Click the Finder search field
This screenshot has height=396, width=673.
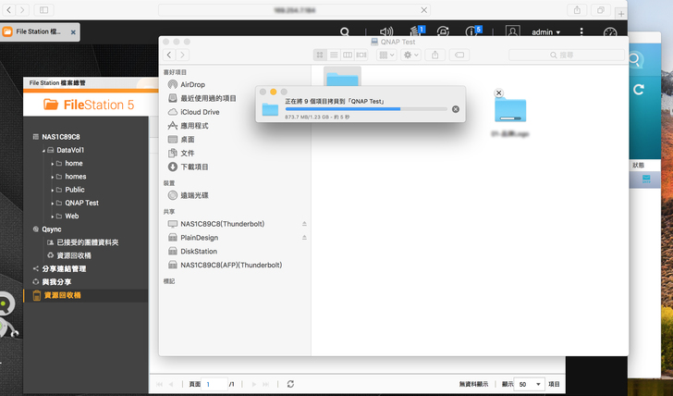pyautogui.click(x=566, y=55)
